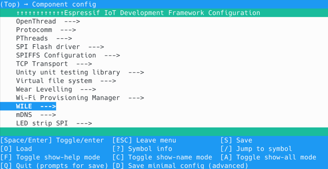Select the TCP Transport entry
This screenshot has width=328, height=169.
[x=42, y=64]
